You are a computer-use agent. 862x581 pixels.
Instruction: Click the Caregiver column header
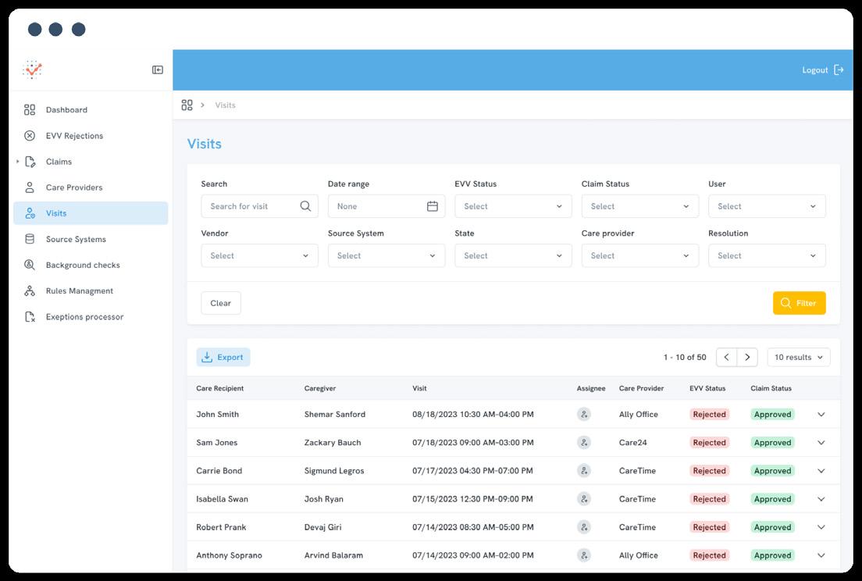tap(320, 388)
